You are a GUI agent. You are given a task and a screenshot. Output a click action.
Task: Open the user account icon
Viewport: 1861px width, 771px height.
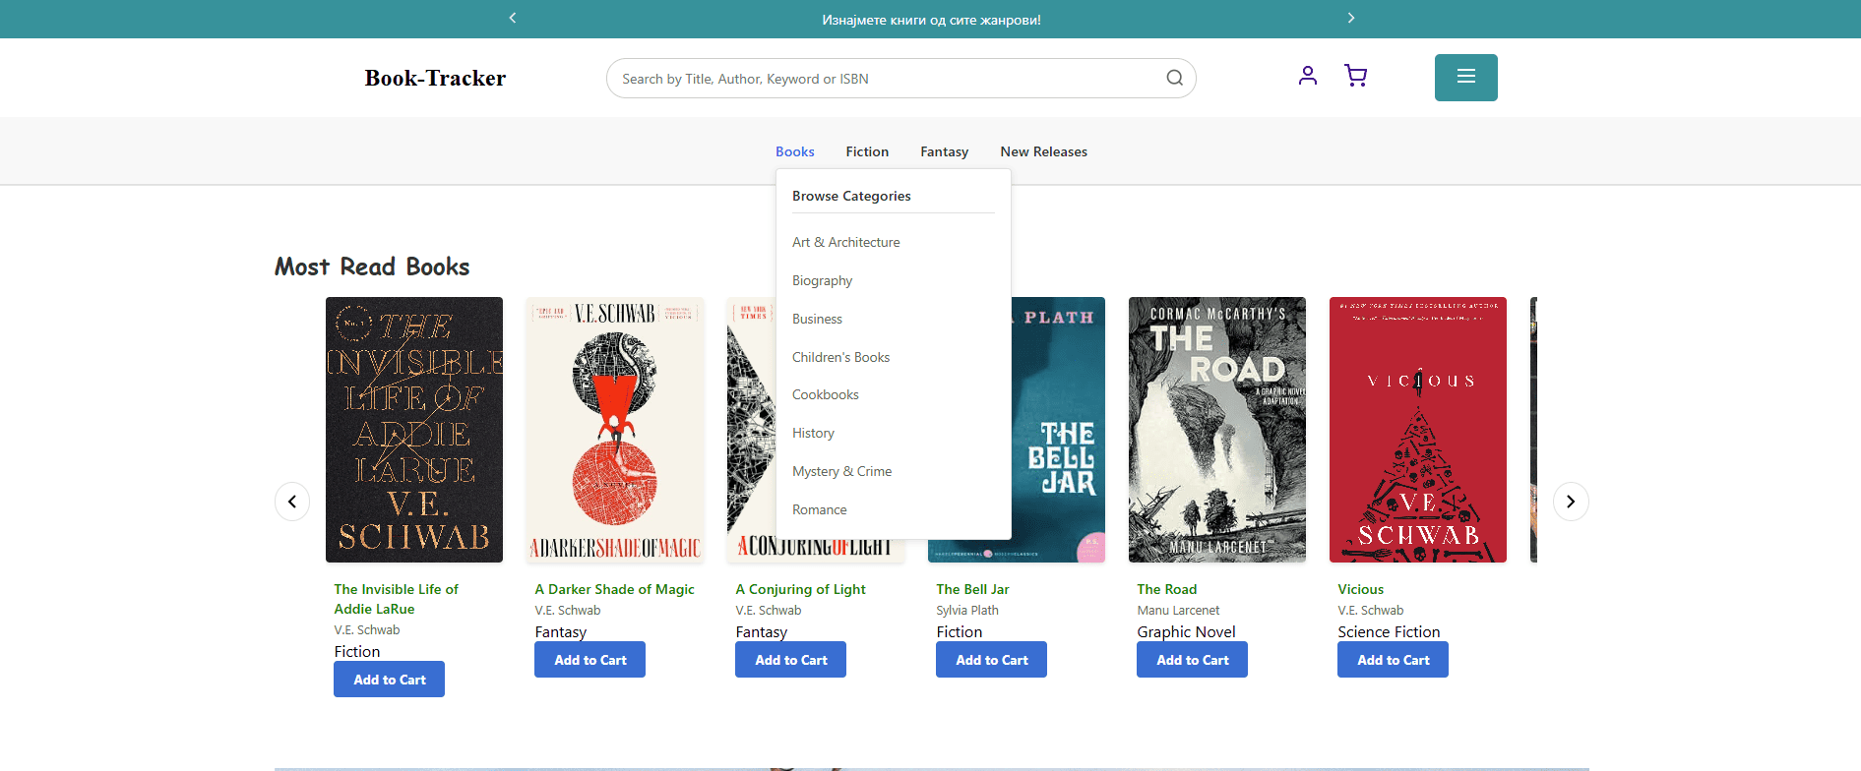click(x=1307, y=76)
